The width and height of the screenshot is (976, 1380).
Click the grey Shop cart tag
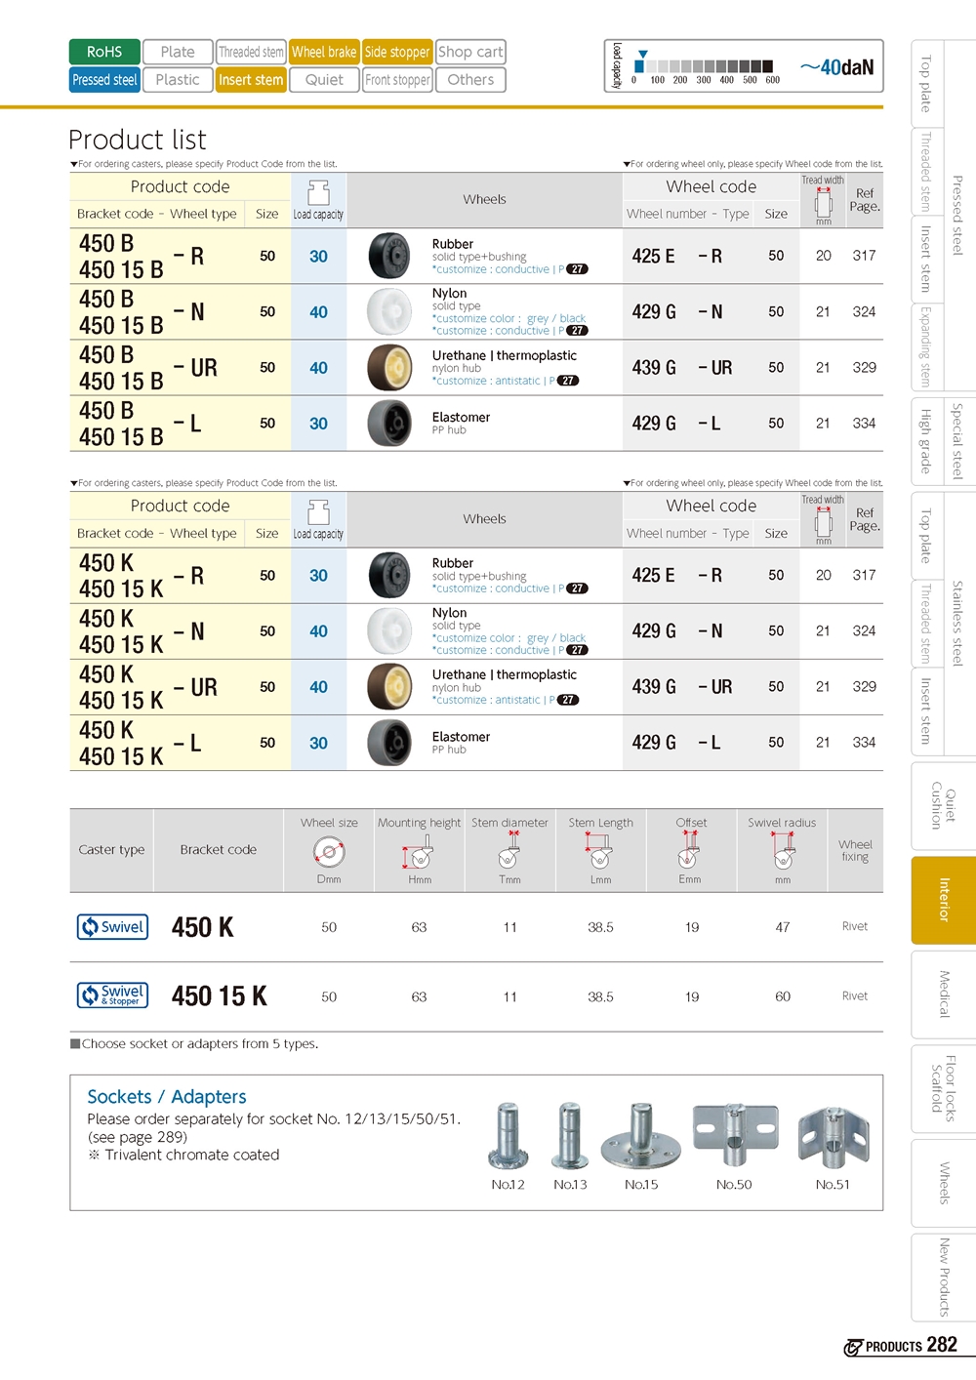470,52
